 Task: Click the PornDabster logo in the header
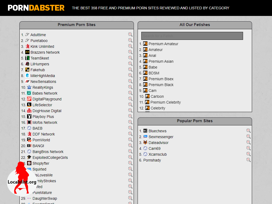click(36, 8)
